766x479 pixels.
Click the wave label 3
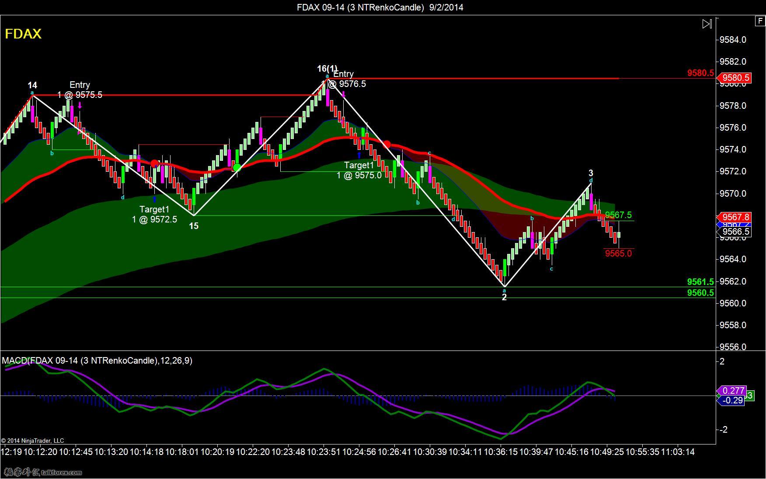click(x=591, y=173)
